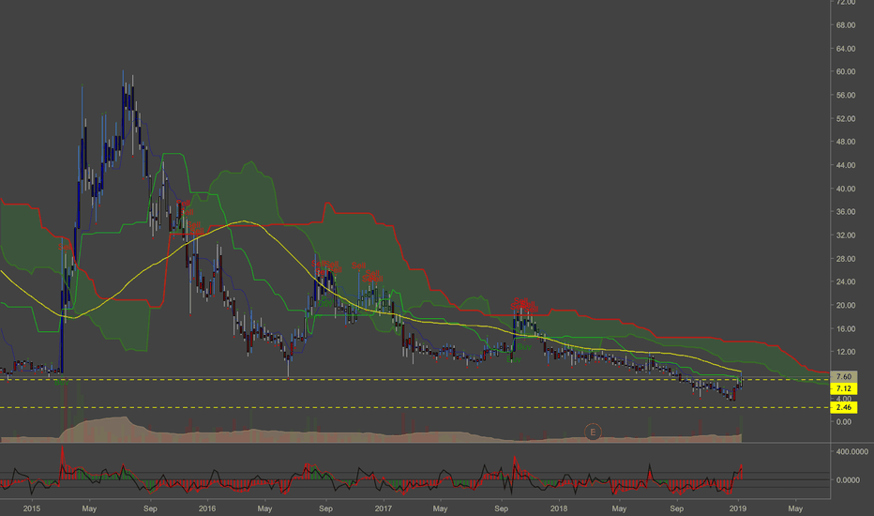Click the 36.00 price axis value
Image resolution: width=874 pixels, height=516 pixels.
846,211
